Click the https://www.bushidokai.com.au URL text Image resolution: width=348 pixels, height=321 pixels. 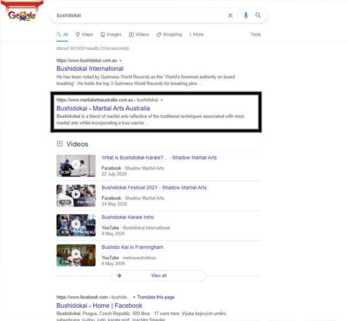[87, 60]
